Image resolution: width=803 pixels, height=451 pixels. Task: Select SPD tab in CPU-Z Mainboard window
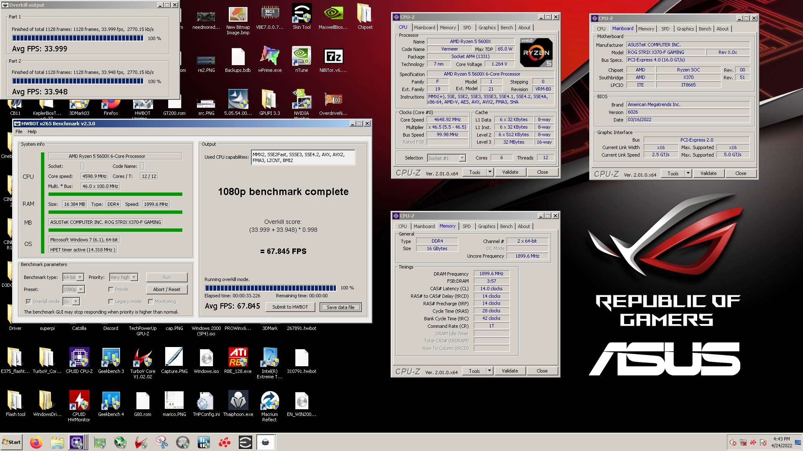point(665,29)
